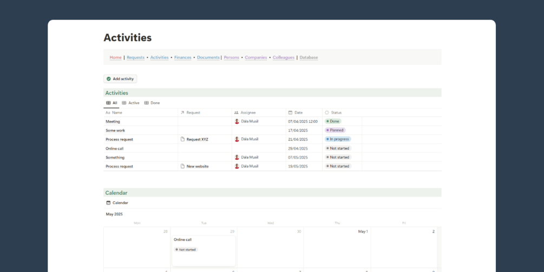The width and height of the screenshot is (544, 272).
Task: Open Activities navigation link
Action: tap(159, 57)
